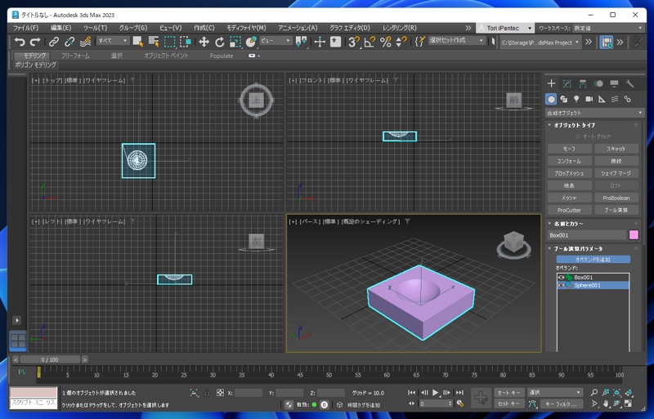Toggle the Isolate Selection icon

point(194,393)
